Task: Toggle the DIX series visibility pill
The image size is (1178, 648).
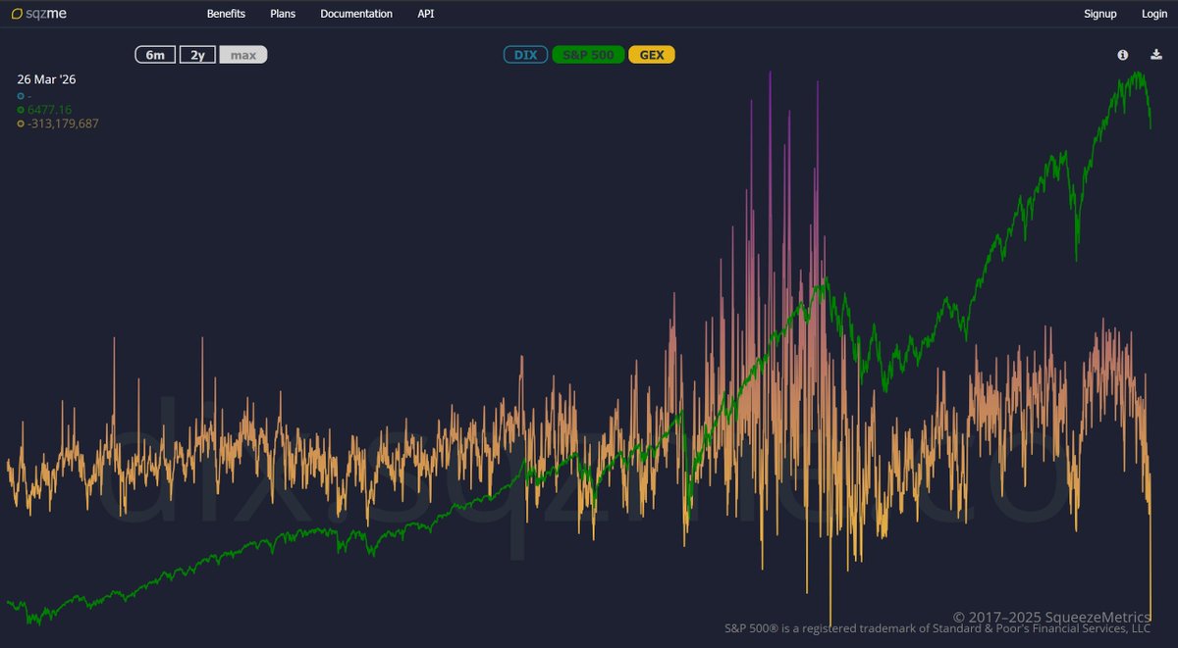Action: 525,55
